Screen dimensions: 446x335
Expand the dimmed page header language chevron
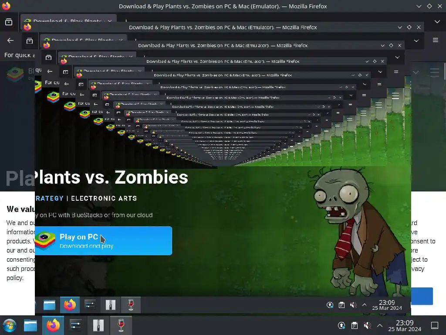coord(416,72)
